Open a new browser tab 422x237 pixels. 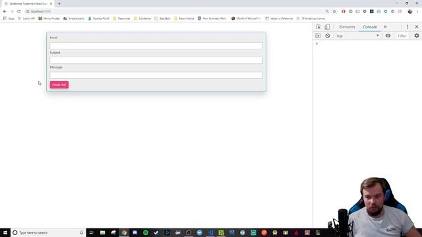point(59,4)
